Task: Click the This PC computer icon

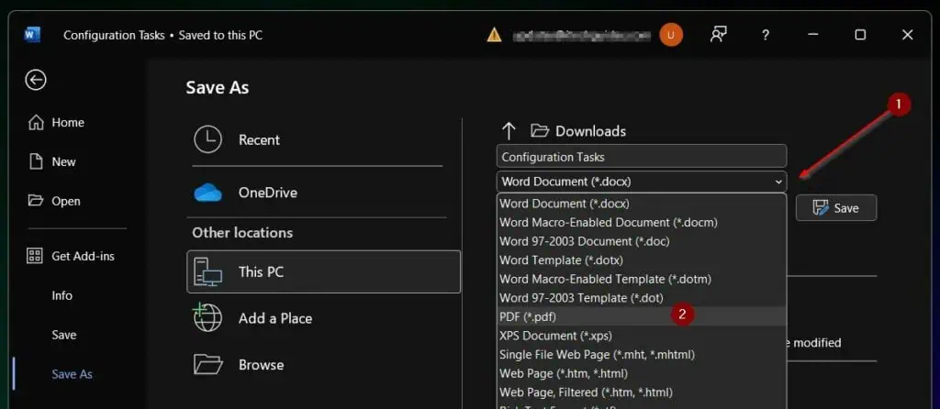Action: click(x=208, y=271)
